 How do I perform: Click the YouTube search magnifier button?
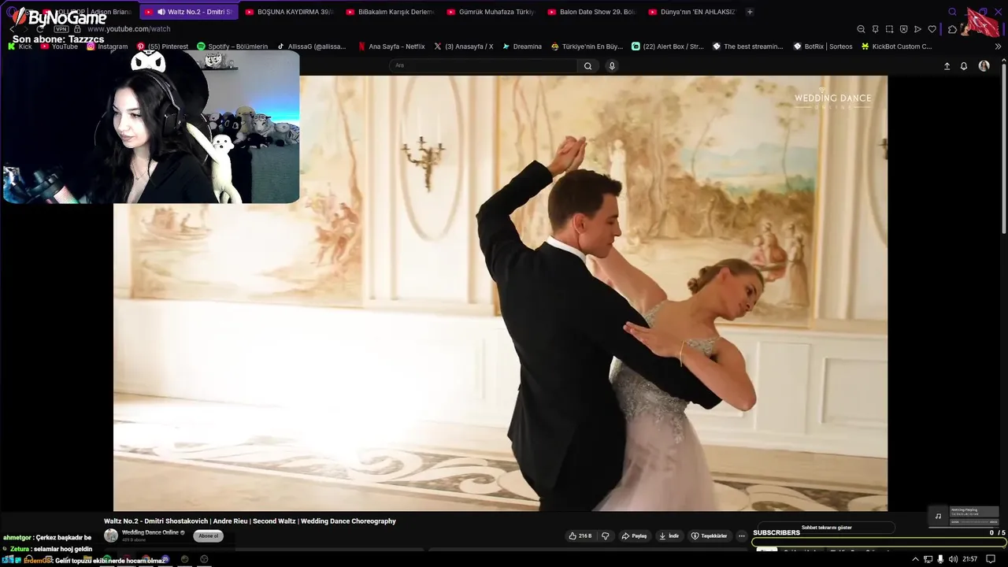(x=587, y=66)
